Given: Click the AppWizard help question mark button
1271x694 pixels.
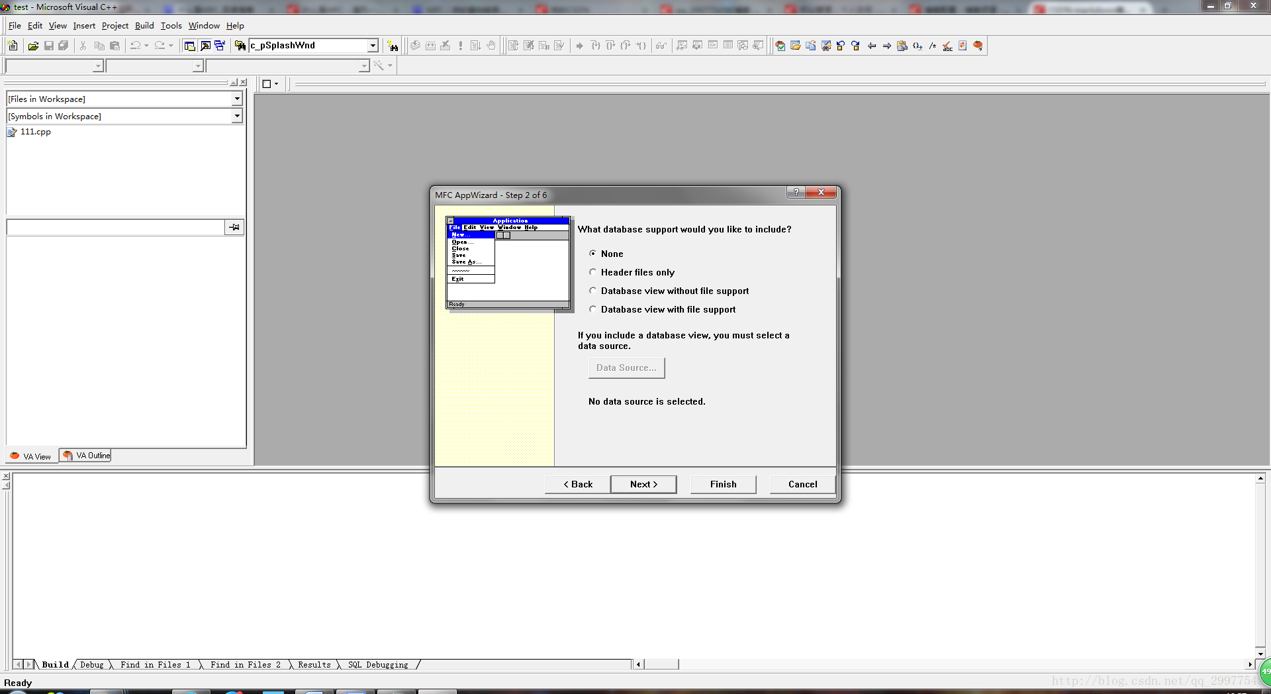Looking at the screenshot, I should pos(796,192).
